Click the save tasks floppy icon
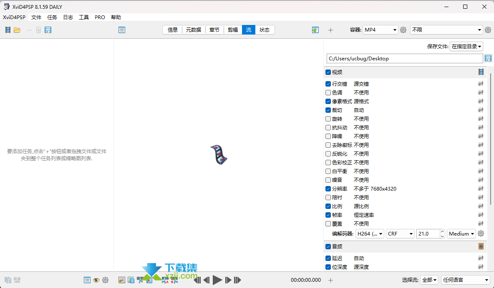494x288 pixels. [48, 30]
